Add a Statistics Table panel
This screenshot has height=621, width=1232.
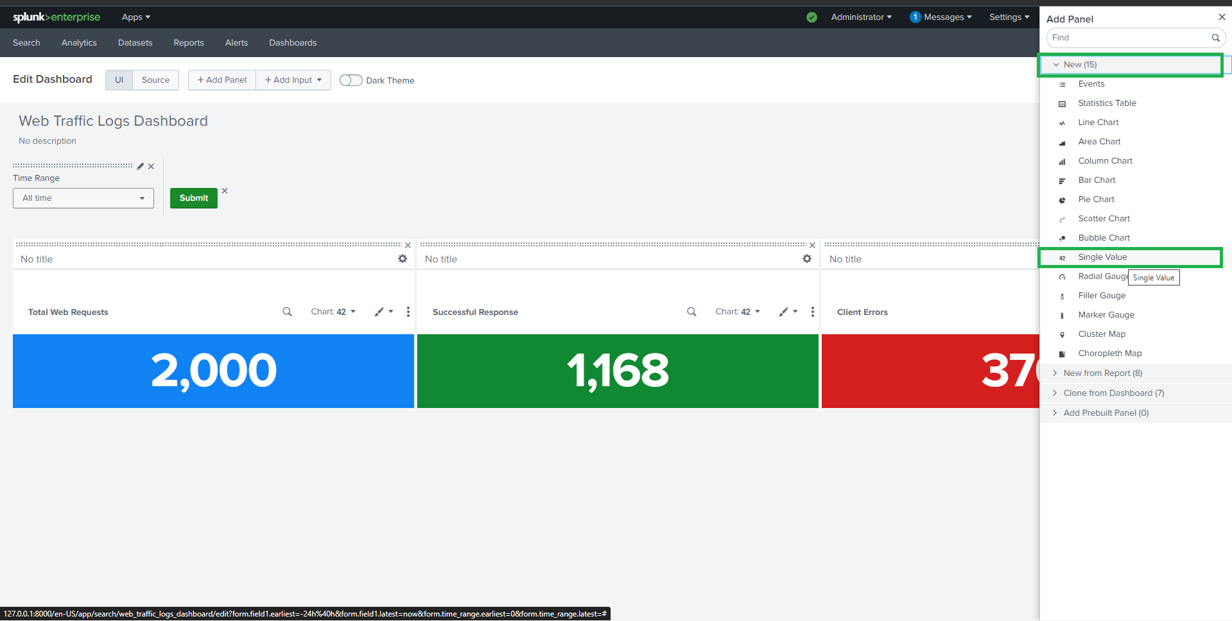(1107, 103)
